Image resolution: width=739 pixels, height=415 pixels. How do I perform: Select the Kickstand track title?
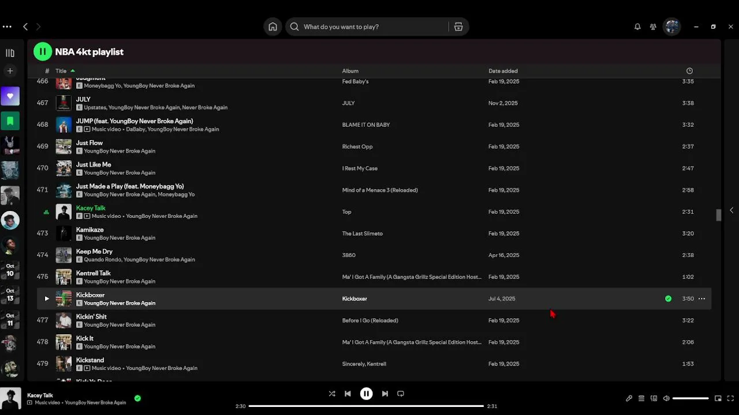click(90, 360)
